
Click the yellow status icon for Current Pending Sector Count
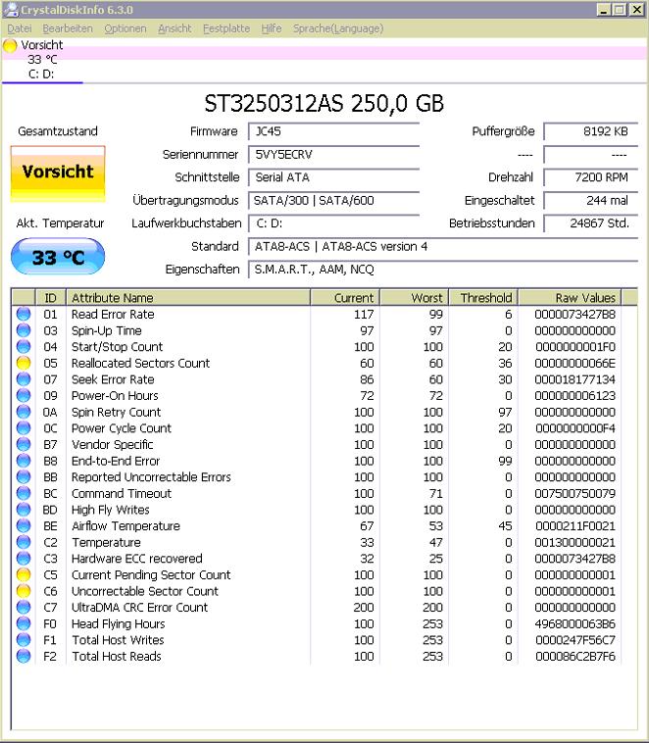pyautogui.click(x=24, y=574)
